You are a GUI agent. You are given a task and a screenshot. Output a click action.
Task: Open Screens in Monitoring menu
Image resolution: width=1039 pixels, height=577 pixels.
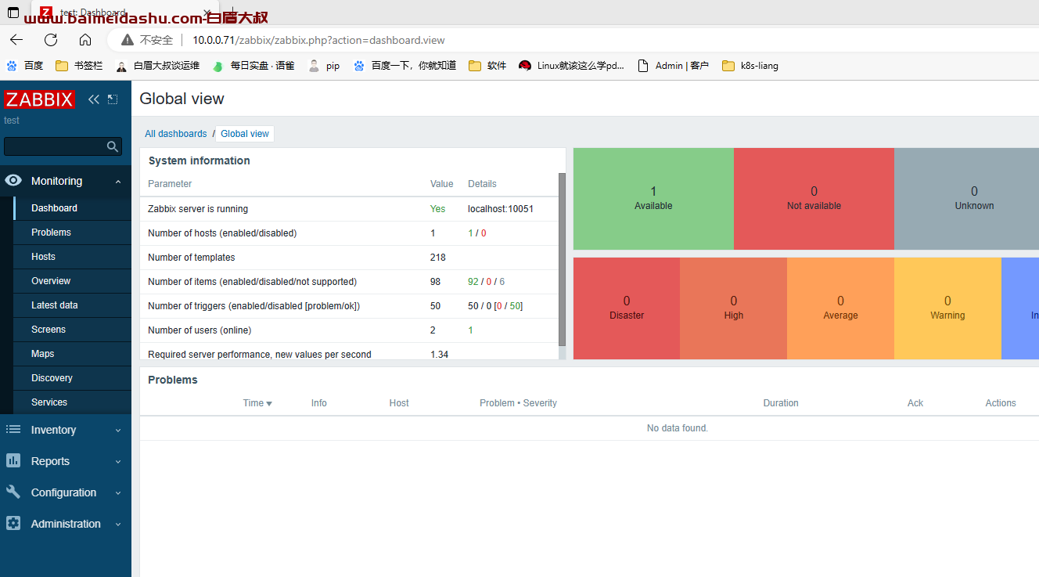pyautogui.click(x=72, y=330)
